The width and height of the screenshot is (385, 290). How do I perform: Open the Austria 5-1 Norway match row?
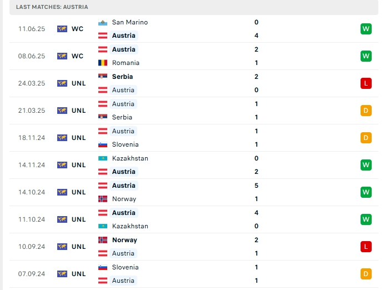[x=194, y=192]
